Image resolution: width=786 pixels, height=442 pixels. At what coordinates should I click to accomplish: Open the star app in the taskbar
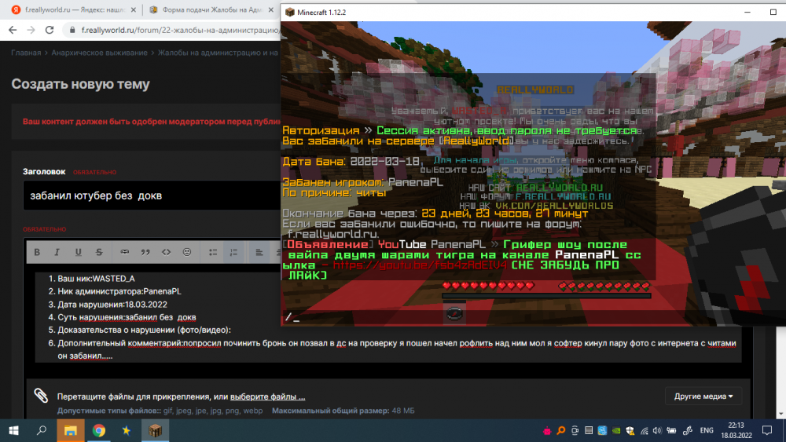coord(127,430)
